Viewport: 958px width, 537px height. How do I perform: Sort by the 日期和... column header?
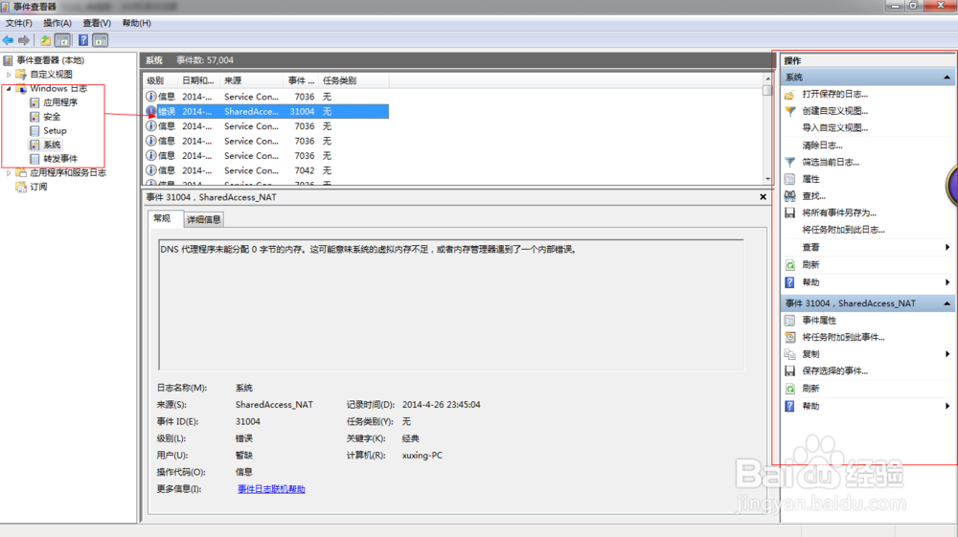point(198,80)
